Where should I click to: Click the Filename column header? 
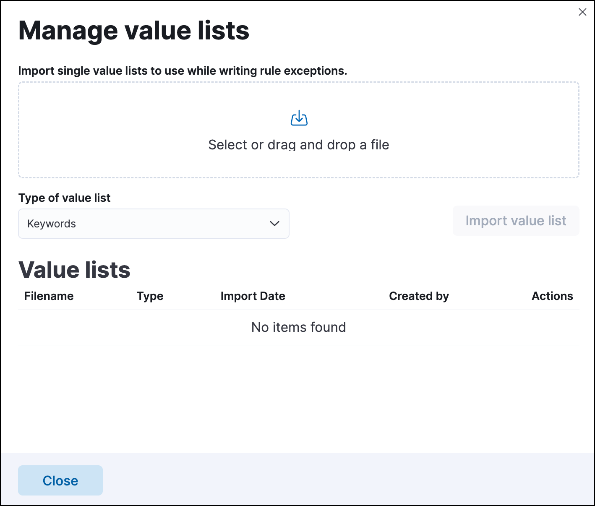[x=49, y=296]
